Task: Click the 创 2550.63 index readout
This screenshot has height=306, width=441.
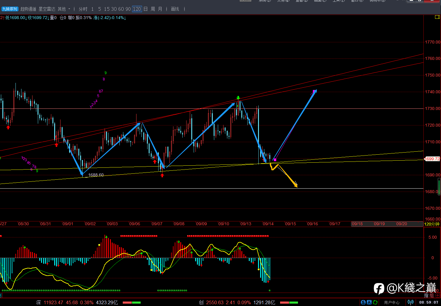Action: pos(211,302)
